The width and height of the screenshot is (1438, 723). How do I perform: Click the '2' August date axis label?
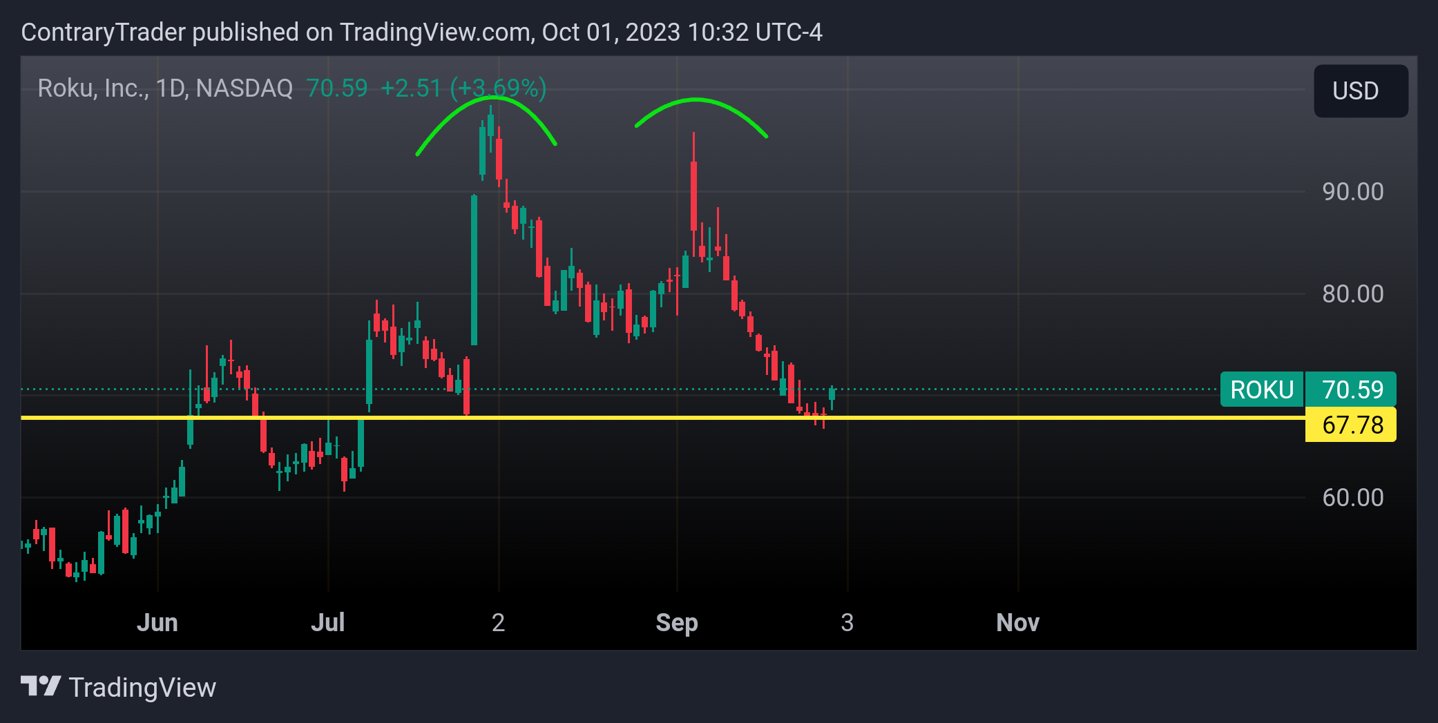[498, 623]
